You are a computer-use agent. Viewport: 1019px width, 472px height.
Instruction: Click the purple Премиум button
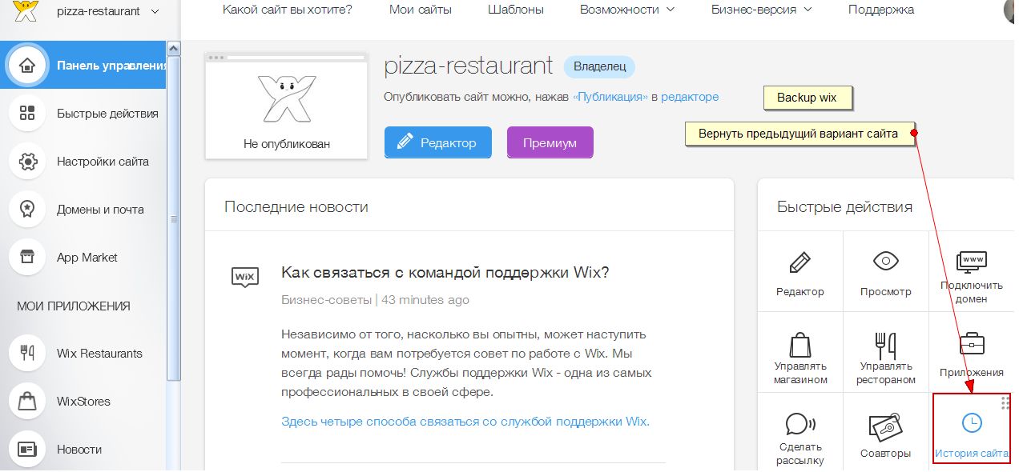tap(550, 142)
